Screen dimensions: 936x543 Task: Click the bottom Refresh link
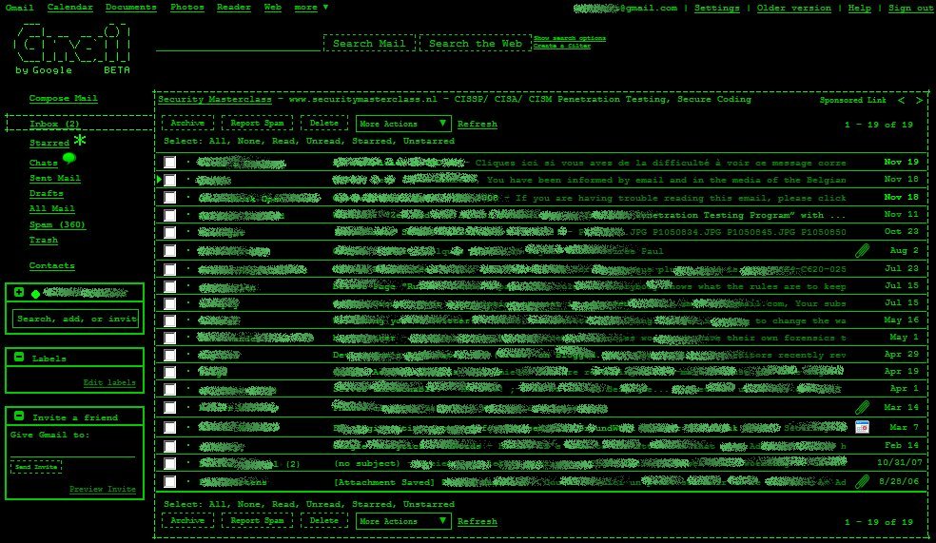[477, 521]
